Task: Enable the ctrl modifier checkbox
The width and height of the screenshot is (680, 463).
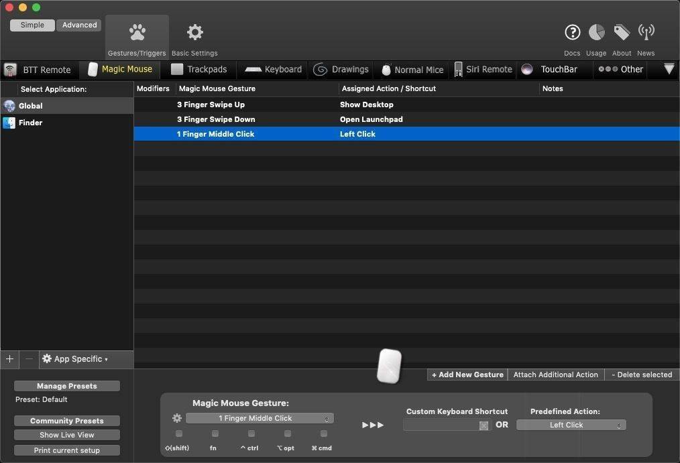Action: pos(251,434)
